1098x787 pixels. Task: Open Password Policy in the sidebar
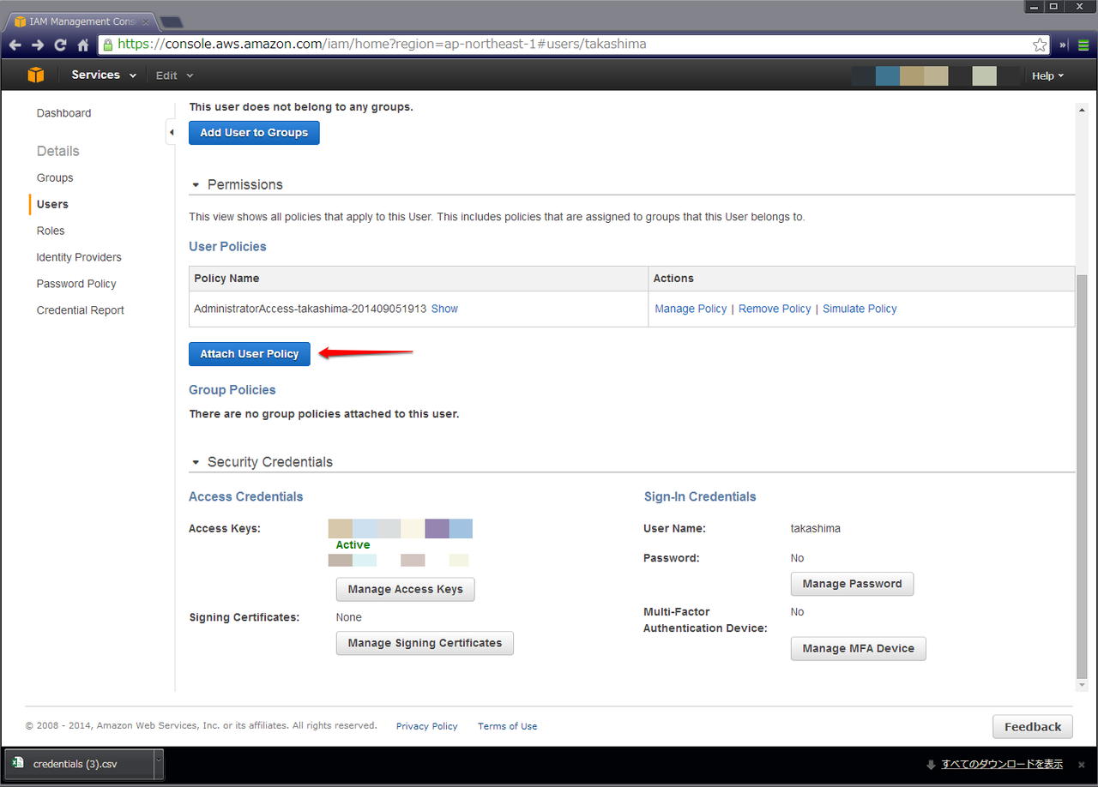pyautogui.click(x=76, y=284)
